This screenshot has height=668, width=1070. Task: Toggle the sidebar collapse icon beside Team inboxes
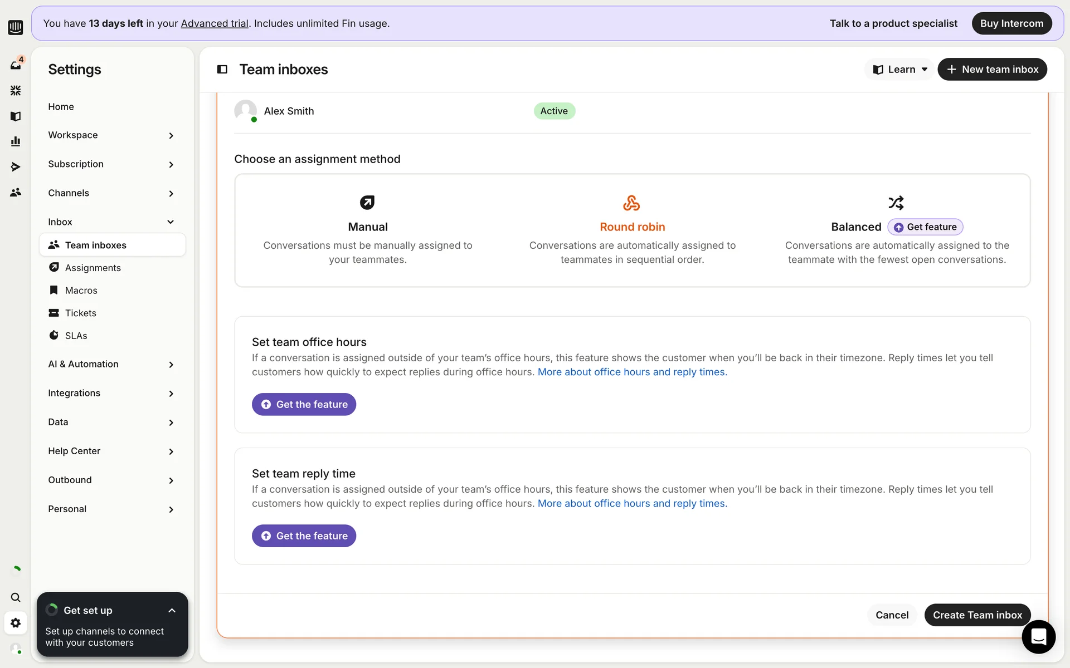pyautogui.click(x=222, y=70)
